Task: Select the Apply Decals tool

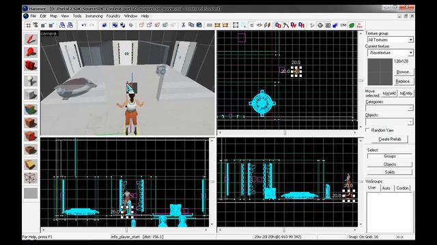Action: [x=31, y=136]
